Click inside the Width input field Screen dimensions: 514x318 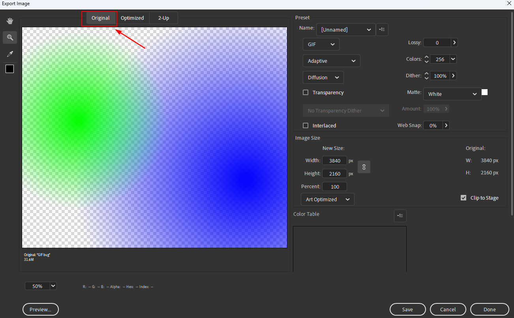(x=334, y=160)
